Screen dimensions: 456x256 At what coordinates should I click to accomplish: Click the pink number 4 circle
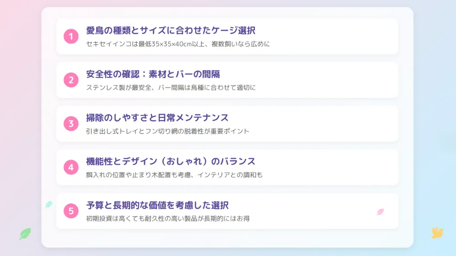71,167
